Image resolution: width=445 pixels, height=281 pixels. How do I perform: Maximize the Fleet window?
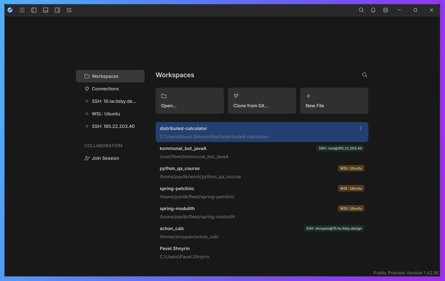point(415,10)
